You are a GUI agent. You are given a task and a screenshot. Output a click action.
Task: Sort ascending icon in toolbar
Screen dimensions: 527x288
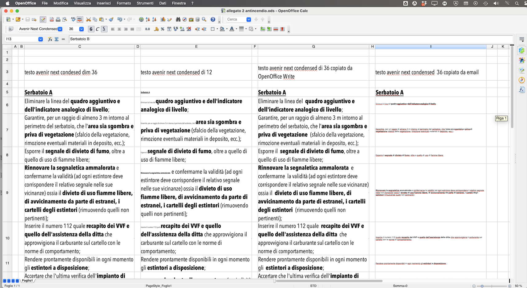pos(148,19)
